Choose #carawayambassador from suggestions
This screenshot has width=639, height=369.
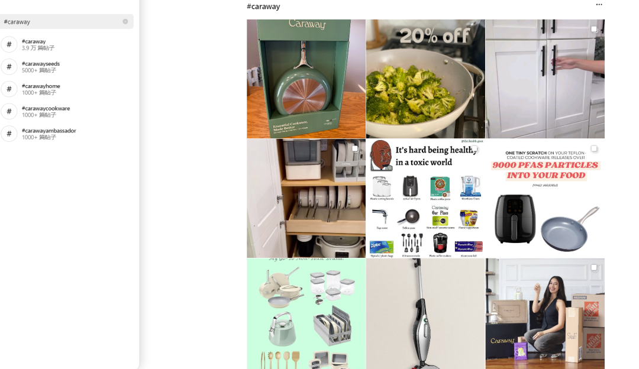tap(67, 134)
